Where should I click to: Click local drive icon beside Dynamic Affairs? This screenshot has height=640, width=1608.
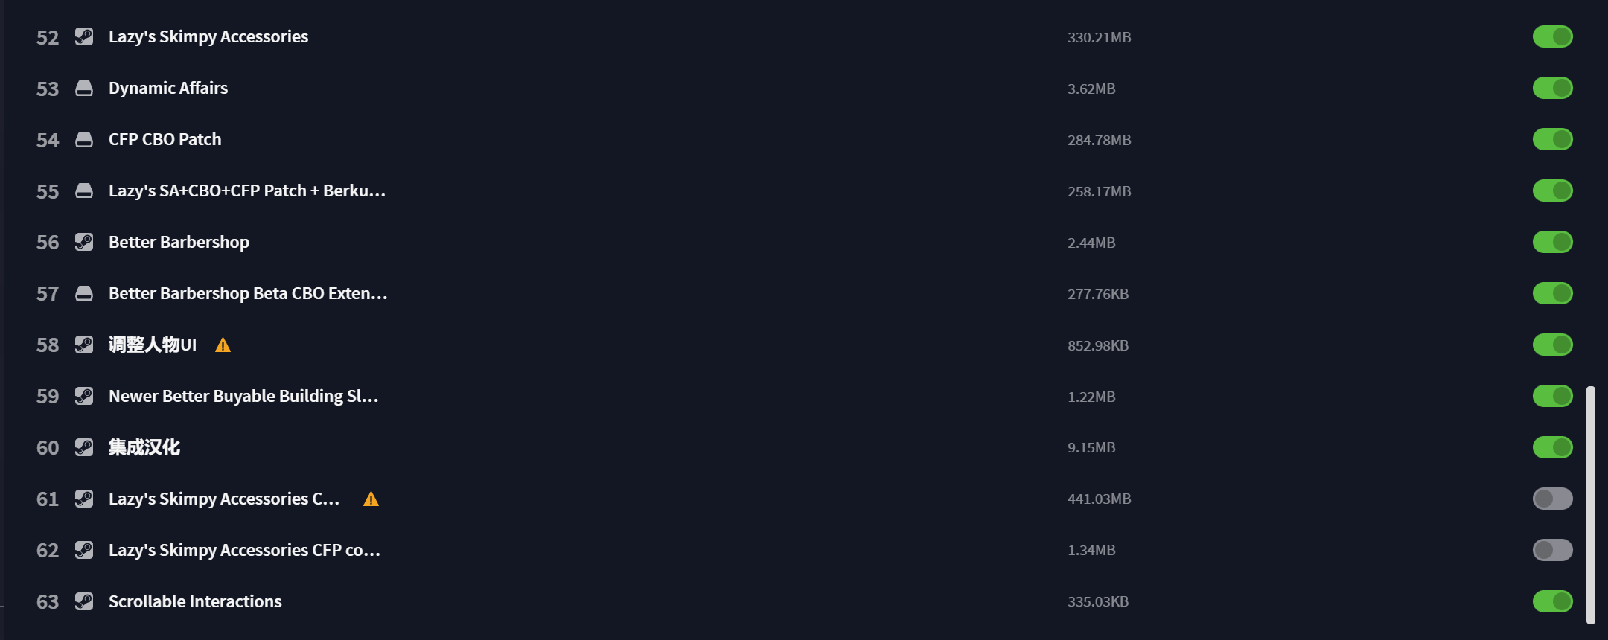tap(84, 88)
